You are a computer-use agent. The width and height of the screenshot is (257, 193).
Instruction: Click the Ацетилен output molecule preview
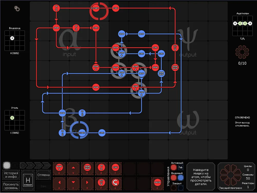coord(242,26)
